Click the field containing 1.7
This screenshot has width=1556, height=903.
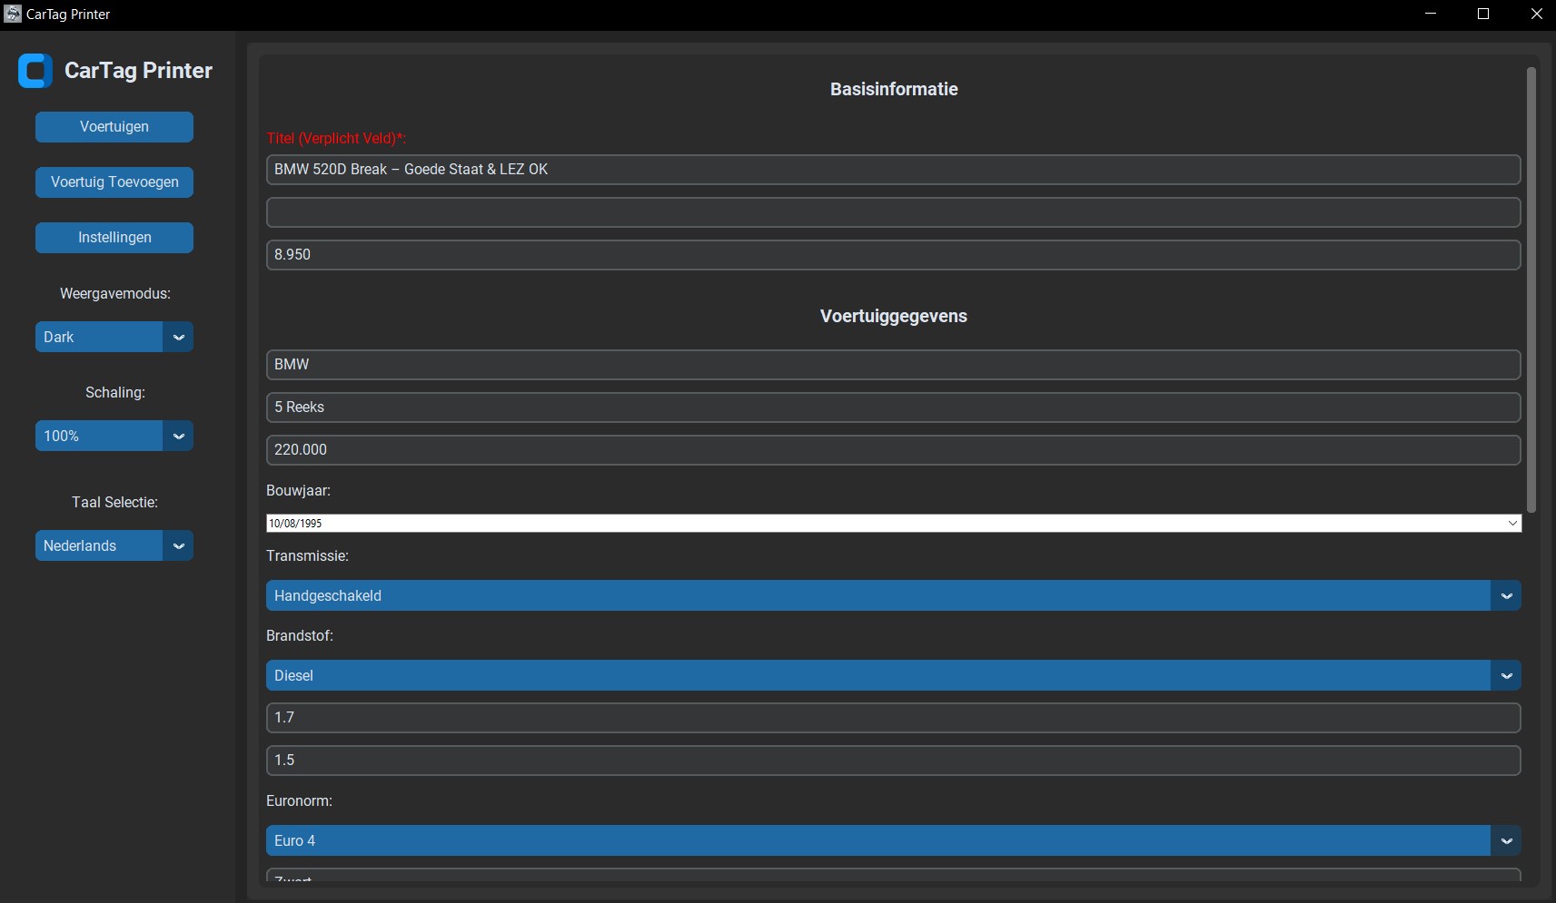click(893, 718)
